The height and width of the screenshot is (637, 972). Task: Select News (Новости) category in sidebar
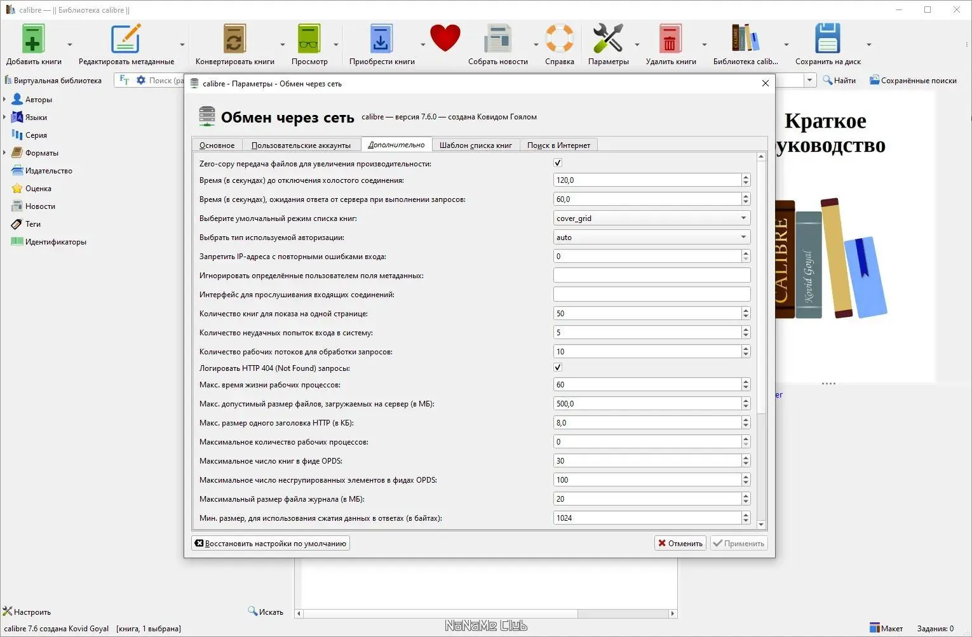40,206
